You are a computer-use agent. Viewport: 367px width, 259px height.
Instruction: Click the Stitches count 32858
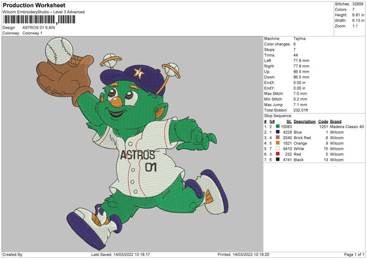click(x=358, y=4)
